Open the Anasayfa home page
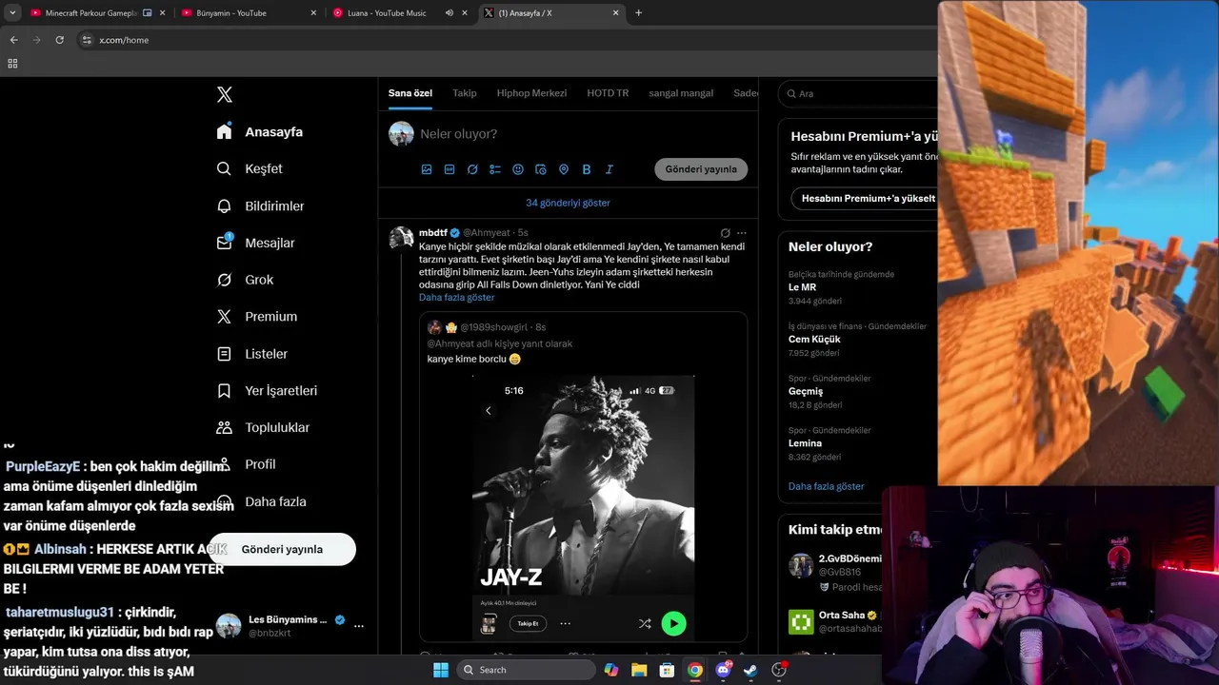This screenshot has height=685, width=1219. coord(260,131)
